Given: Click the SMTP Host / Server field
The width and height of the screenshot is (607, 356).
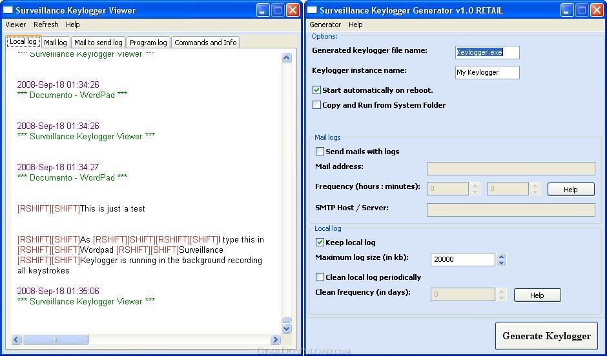Looking at the screenshot, I should pos(511,210).
